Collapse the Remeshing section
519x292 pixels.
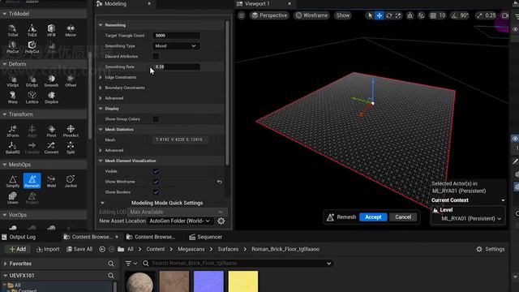pyautogui.click(x=101, y=25)
